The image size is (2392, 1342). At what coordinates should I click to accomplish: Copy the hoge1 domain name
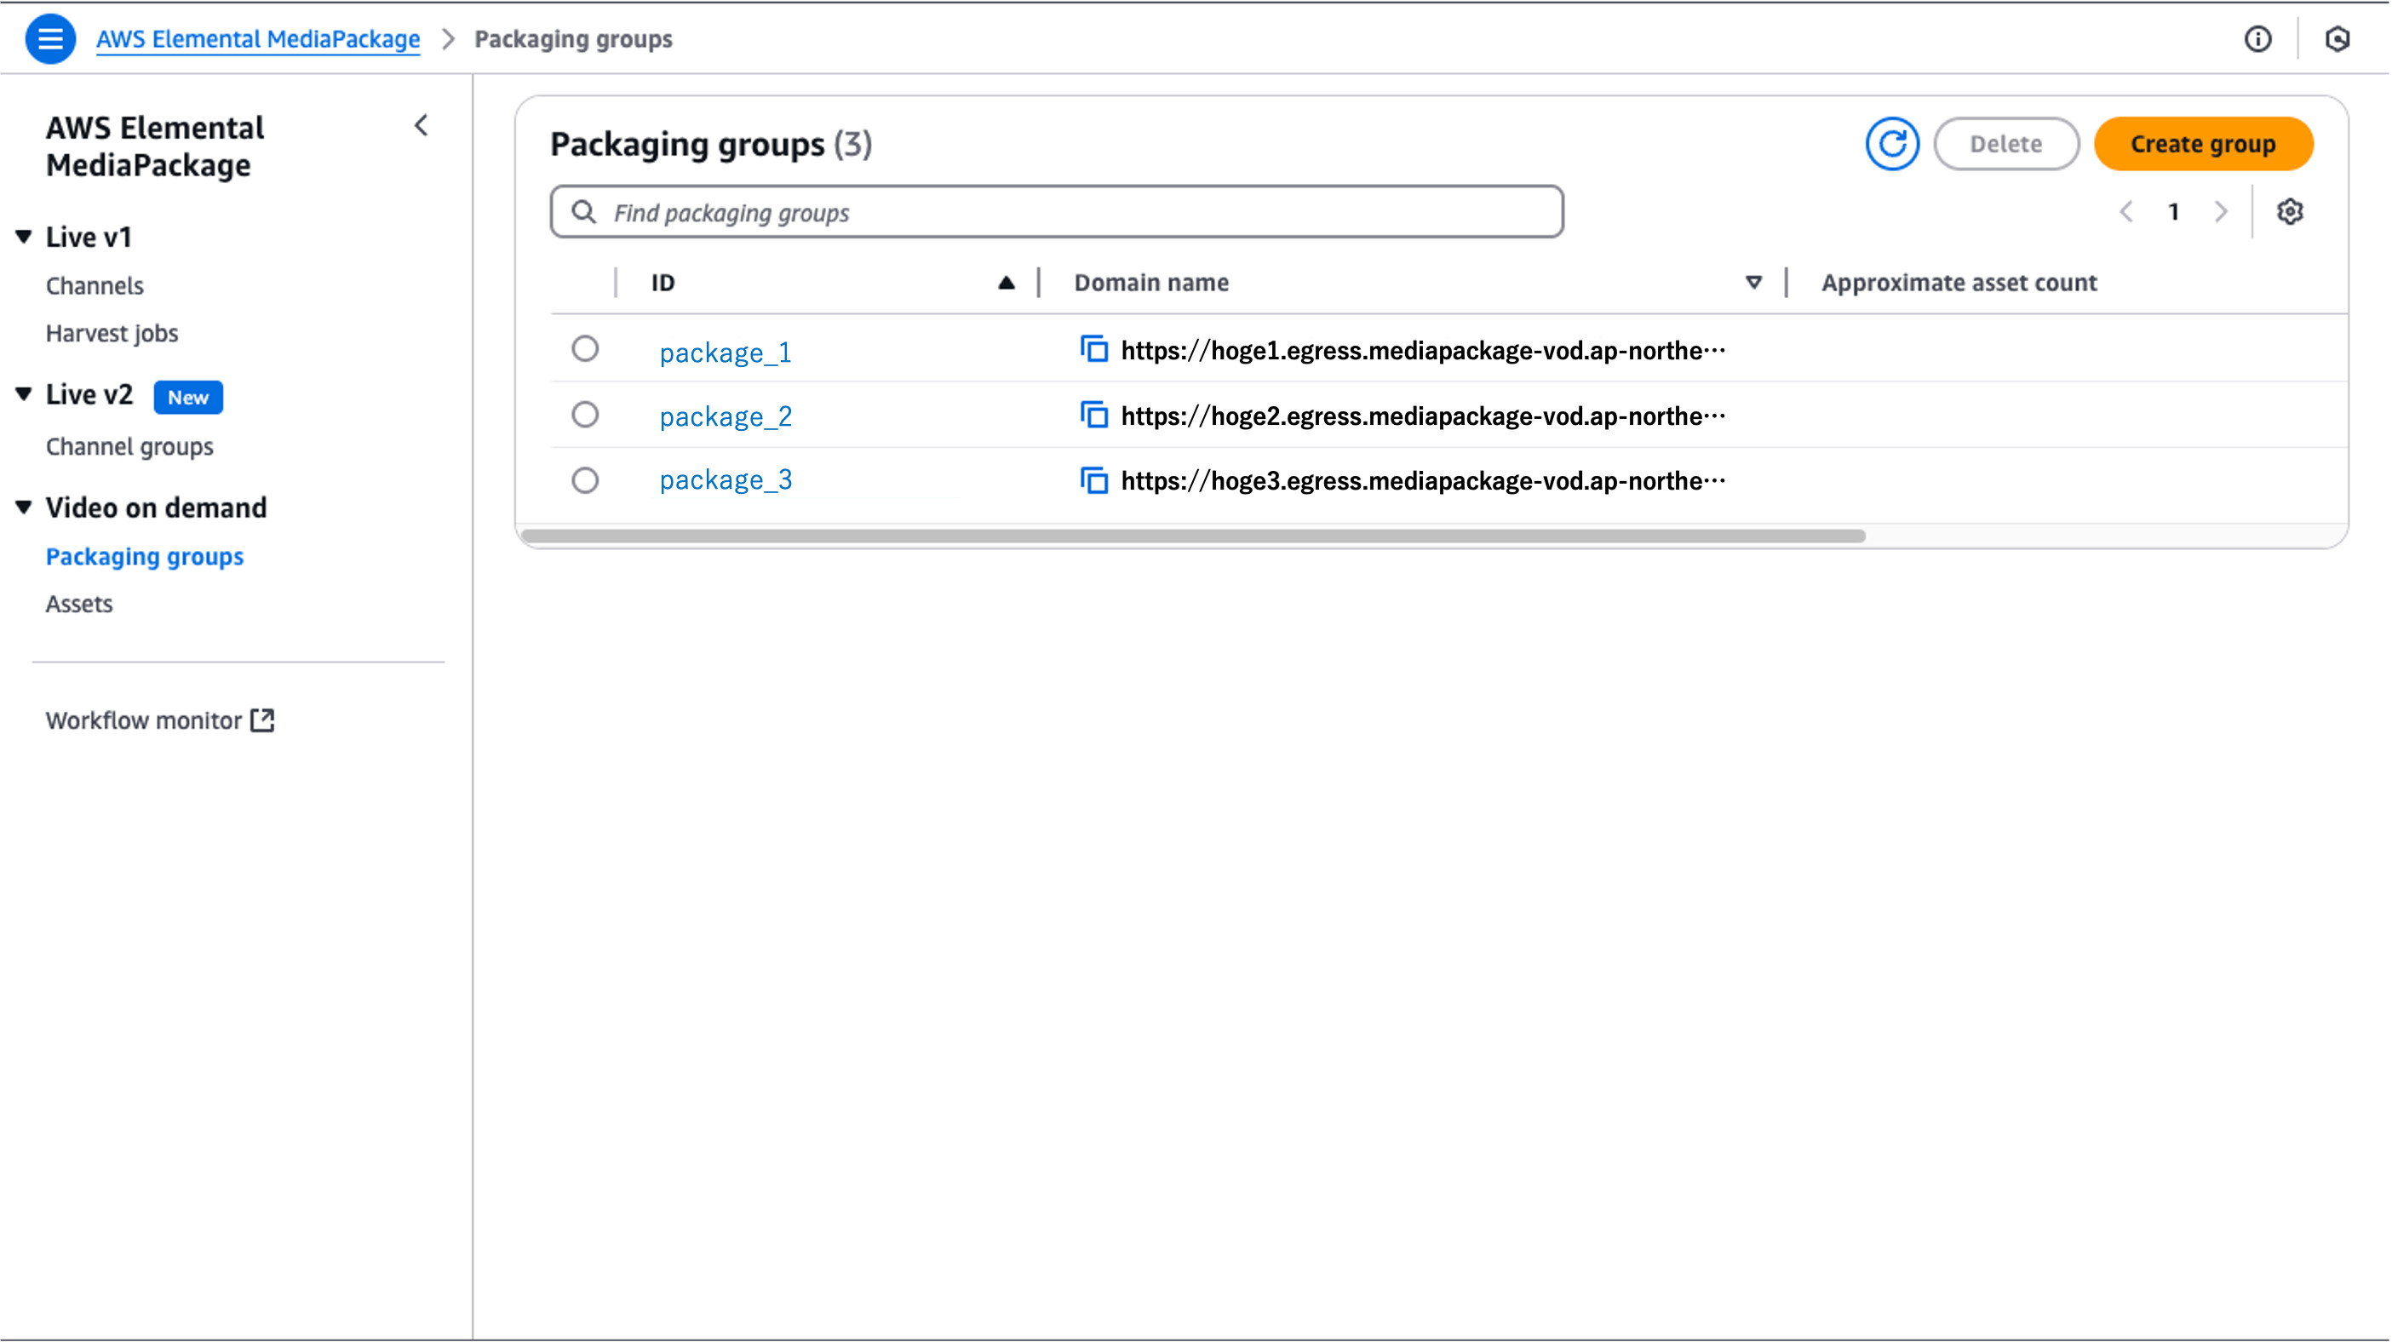[x=1094, y=349]
